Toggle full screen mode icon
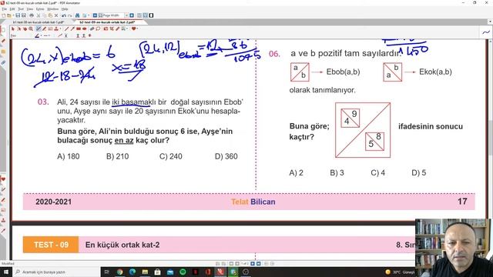 (151, 15)
